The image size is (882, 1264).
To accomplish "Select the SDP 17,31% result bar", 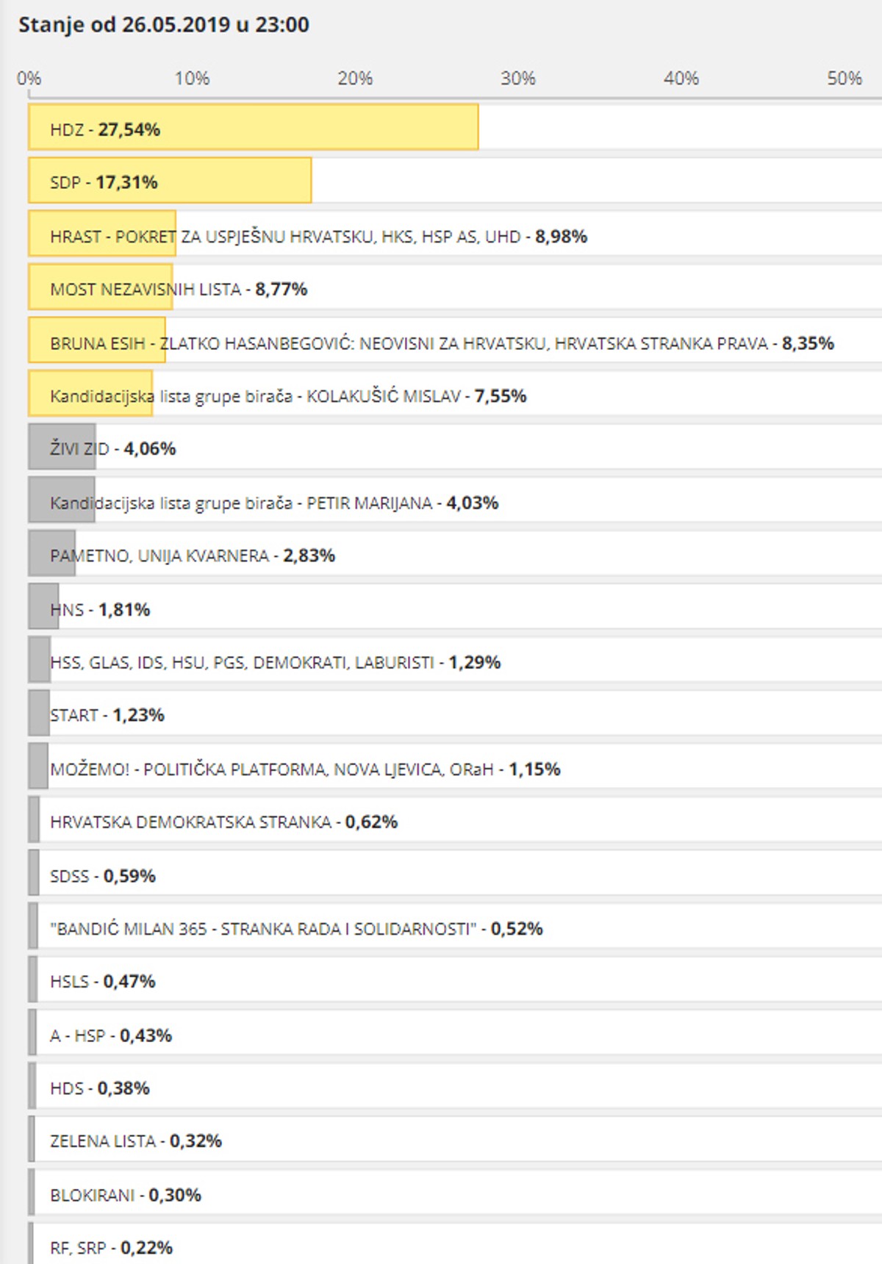I will tap(170, 181).
